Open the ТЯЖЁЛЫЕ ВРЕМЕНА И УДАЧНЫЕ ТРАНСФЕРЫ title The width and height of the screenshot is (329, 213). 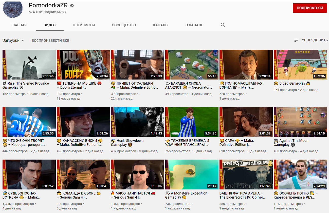(x=187, y=143)
